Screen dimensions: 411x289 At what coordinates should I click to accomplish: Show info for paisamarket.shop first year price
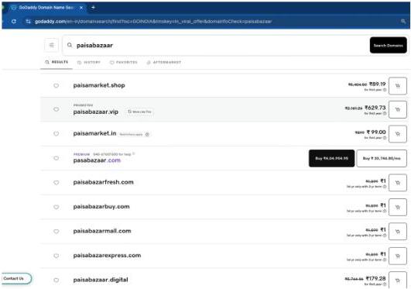pos(385,90)
